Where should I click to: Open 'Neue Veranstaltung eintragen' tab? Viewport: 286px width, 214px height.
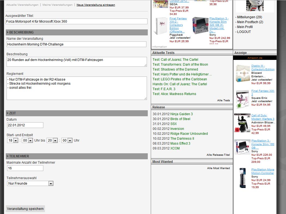pyautogui.click(x=96, y=5)
